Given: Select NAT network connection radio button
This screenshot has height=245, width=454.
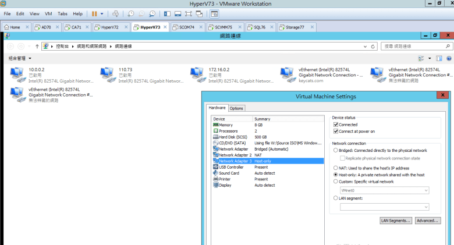Looking at the screenshot, I should (335, 168).
